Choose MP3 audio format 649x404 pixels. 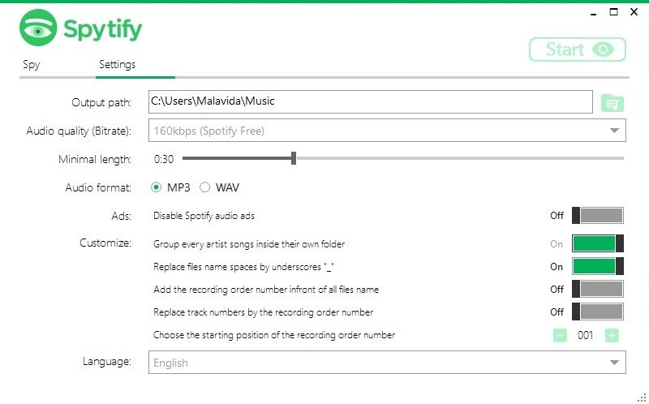tap(170, 187)
